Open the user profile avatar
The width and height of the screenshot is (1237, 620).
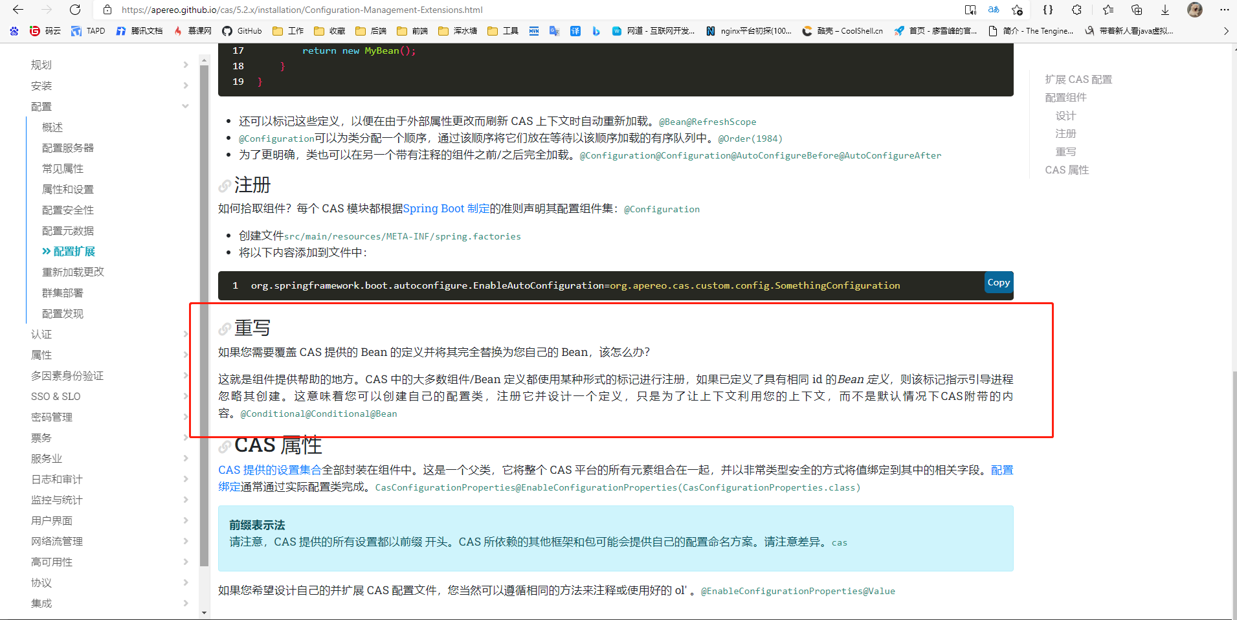click(x=1195, y=10)
